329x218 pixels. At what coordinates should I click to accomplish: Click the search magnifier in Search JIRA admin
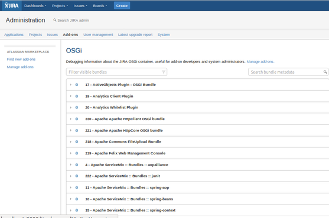pos(55,20)
